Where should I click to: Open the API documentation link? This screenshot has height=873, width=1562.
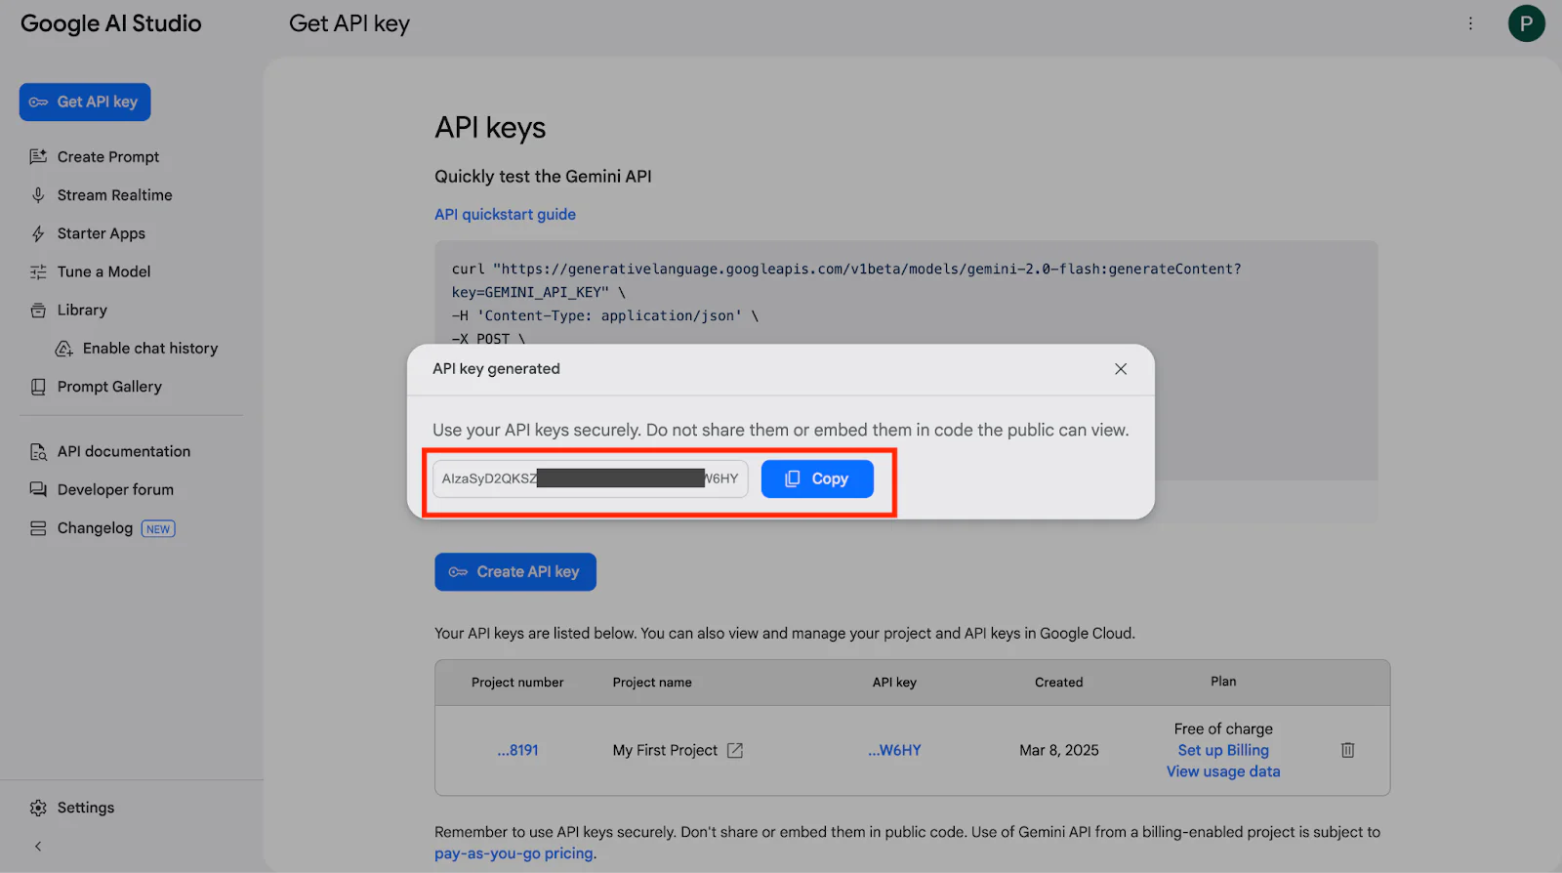[x=123, y=451]
